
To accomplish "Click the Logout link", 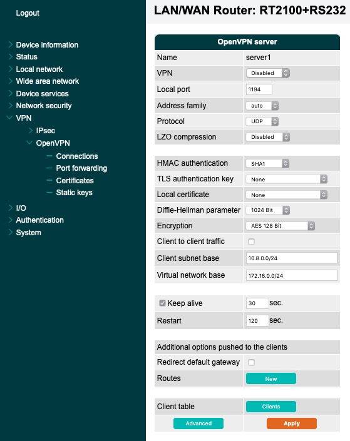I will [x=28, y=13].
